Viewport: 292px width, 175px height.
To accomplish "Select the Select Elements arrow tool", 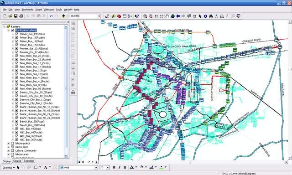I will [x=200, y=16].
